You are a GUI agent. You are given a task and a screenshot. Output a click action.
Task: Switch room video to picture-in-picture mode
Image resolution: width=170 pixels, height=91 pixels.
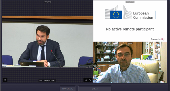click(90, 80)
